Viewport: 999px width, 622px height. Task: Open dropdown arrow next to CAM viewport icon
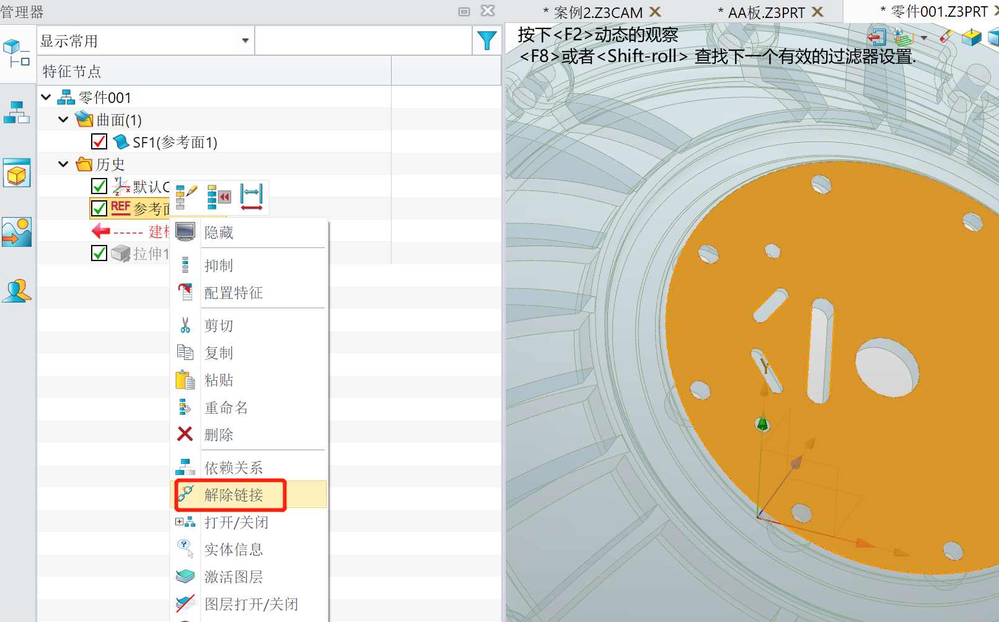(924, 38)
